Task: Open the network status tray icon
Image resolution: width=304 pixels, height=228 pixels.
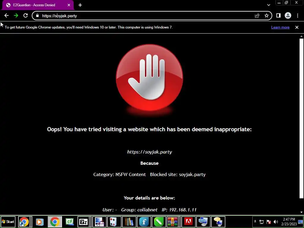Action: 262,221
